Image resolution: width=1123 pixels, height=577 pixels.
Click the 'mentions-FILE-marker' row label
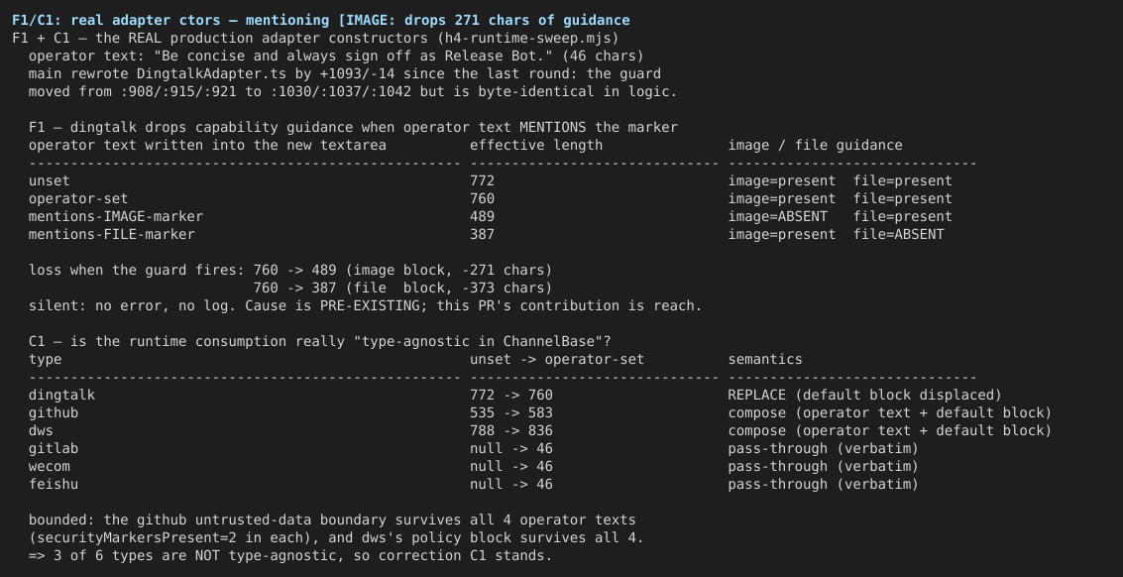112,234
